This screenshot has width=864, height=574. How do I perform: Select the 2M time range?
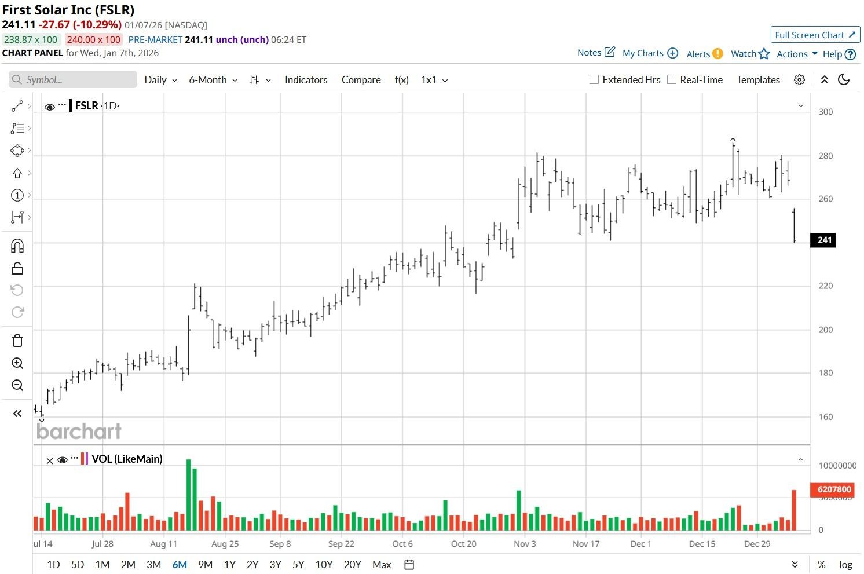[128, 565]
